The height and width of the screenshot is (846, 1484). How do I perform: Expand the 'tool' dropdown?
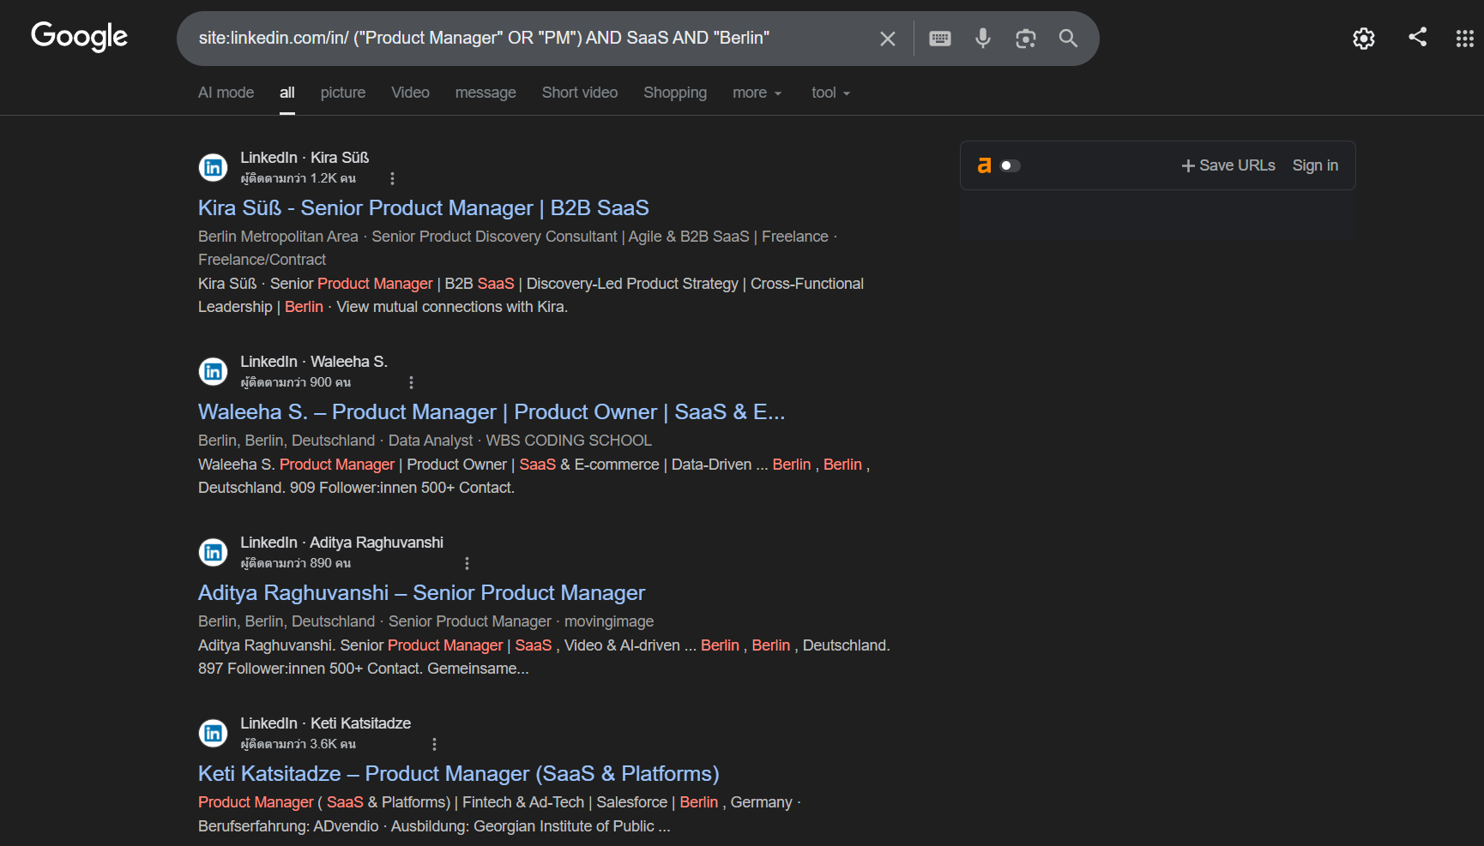coord(830,93)
